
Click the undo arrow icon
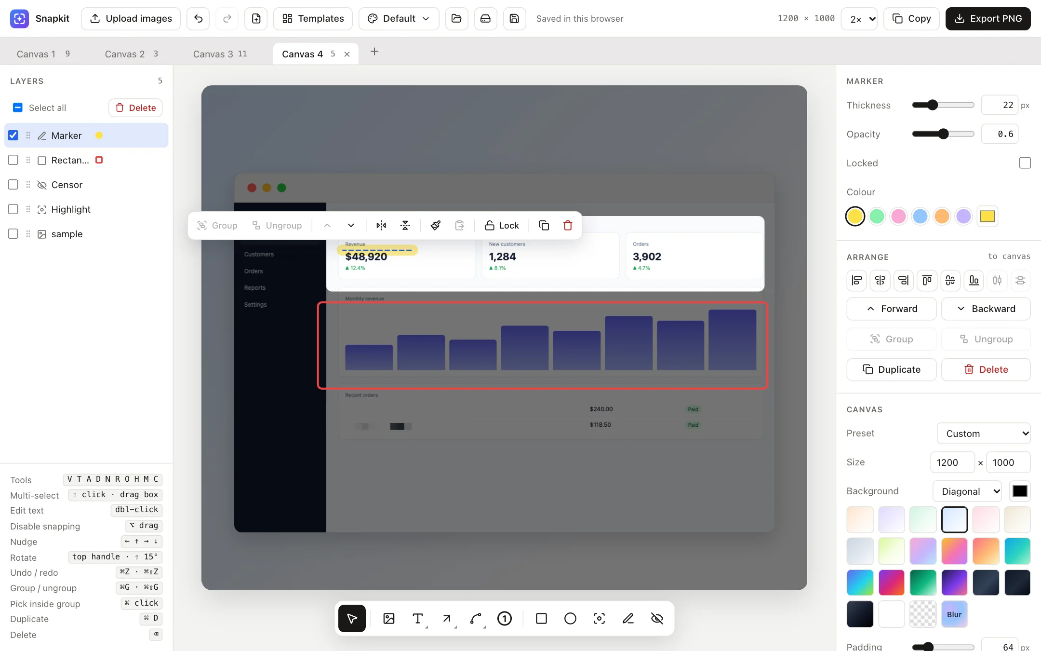pyautogui.click(x=198, y=18)
